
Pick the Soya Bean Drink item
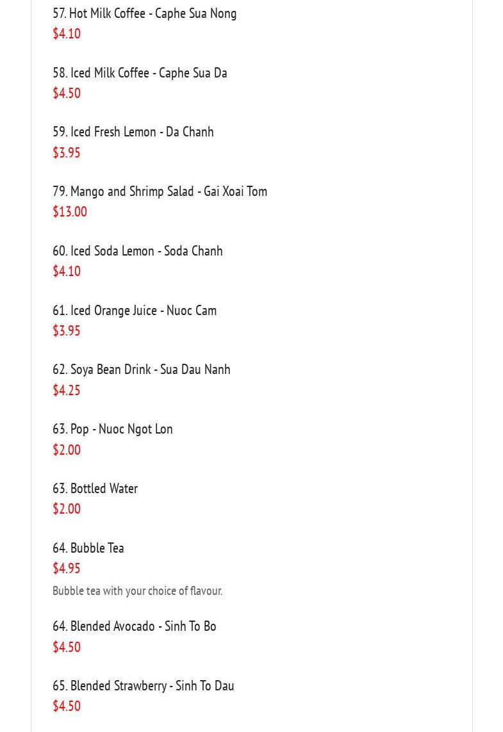click(x=141, y=370)
